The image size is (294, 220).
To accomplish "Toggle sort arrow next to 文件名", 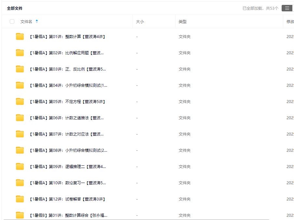I will pos(37,21).
